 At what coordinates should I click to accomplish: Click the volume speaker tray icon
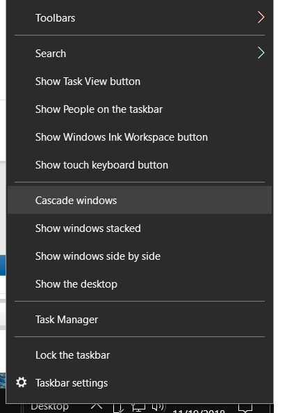coord(159,407)
